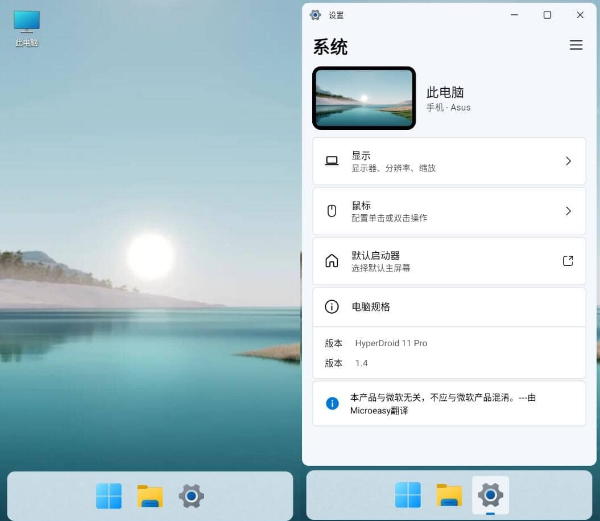The width and height of the screenshot is (600, 521).
Task: Click the home icon beside 默认启动器
Action: 332,261
